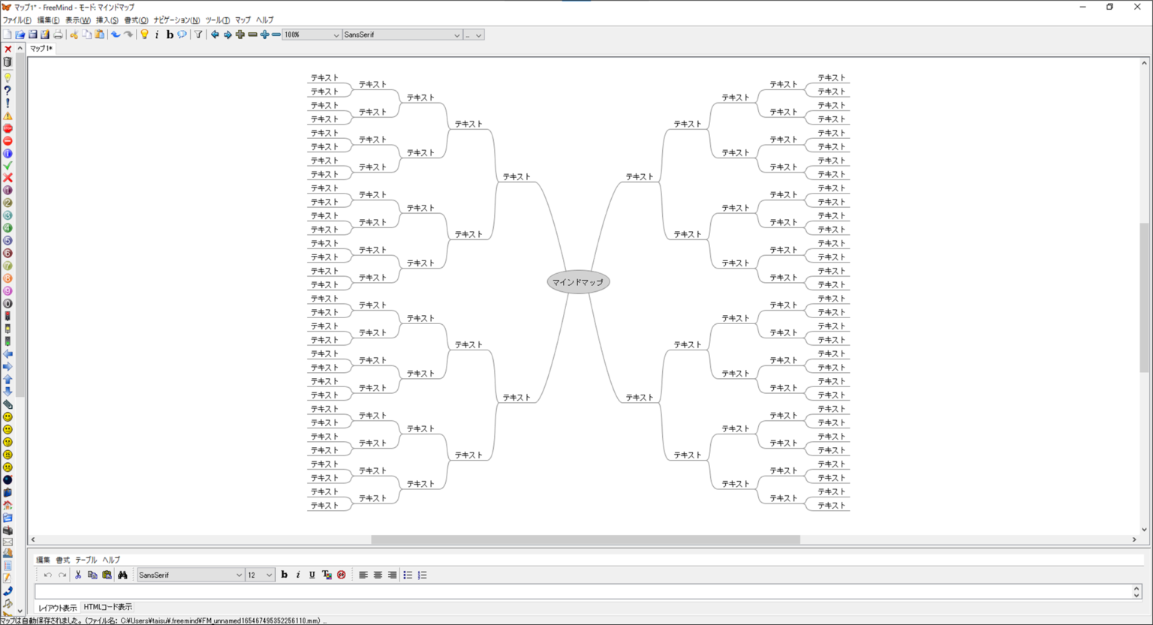Select the bold node format icon
The image size is (1153, 625).
click(x=170, y=34)
